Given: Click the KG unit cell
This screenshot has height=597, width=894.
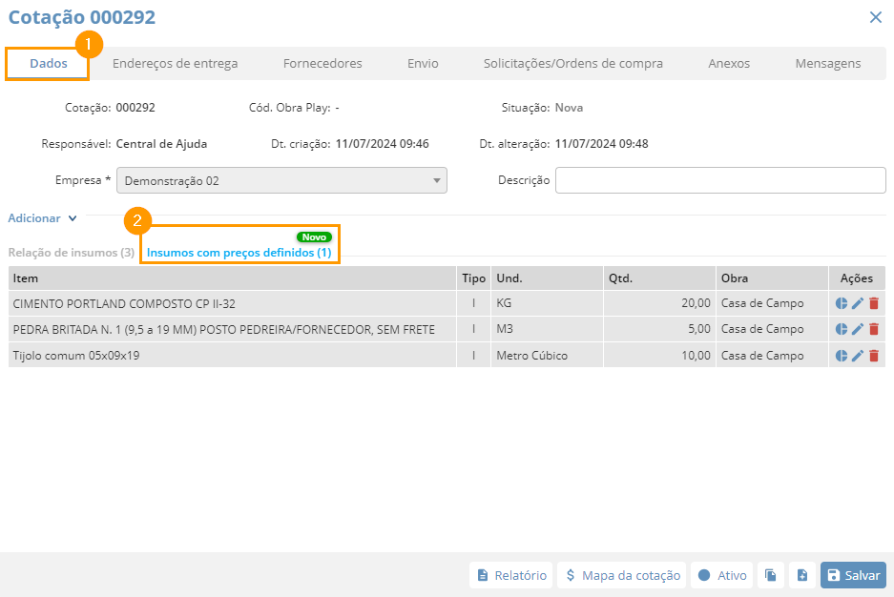Looking at the screenshot, I should click(547, 303).
